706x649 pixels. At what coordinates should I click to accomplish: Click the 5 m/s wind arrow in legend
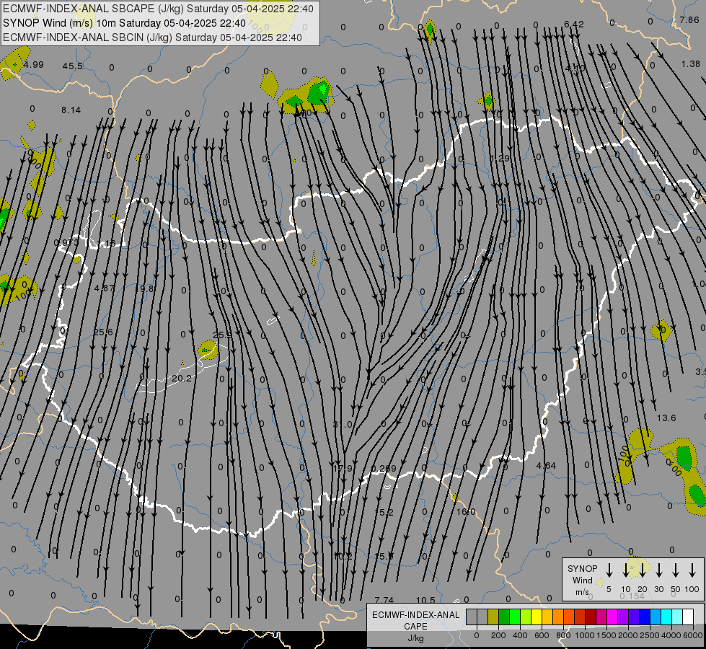click(x=609, y=570)
